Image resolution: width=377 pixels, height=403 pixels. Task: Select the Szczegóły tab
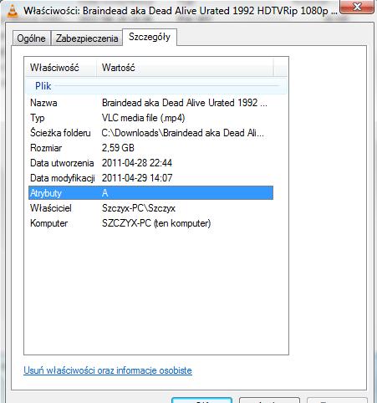click(150, 37)
